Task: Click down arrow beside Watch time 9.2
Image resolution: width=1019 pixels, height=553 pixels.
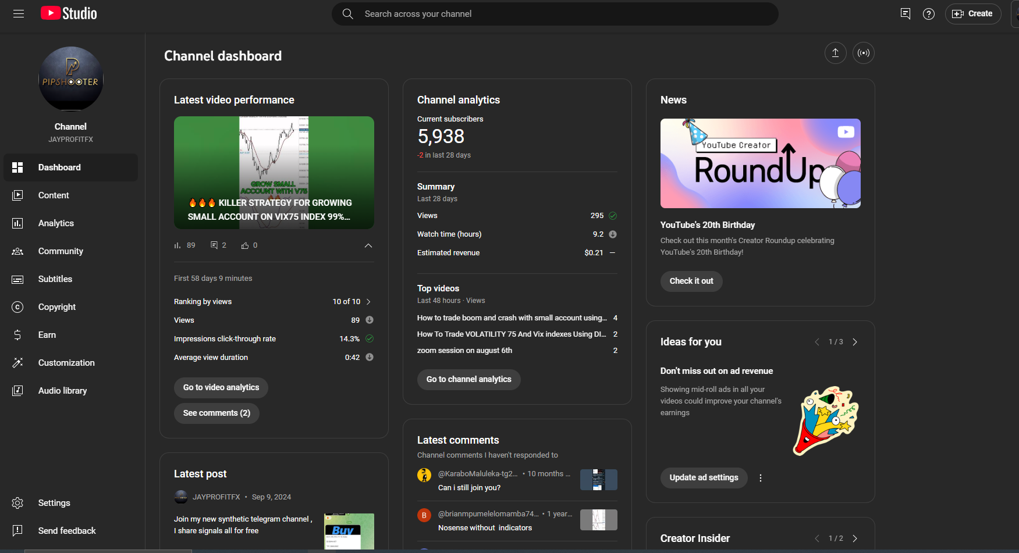Action: coord(613,234)
